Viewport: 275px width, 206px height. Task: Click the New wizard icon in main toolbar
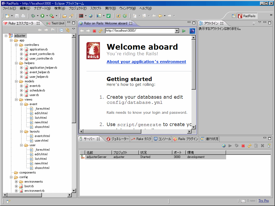7,16
